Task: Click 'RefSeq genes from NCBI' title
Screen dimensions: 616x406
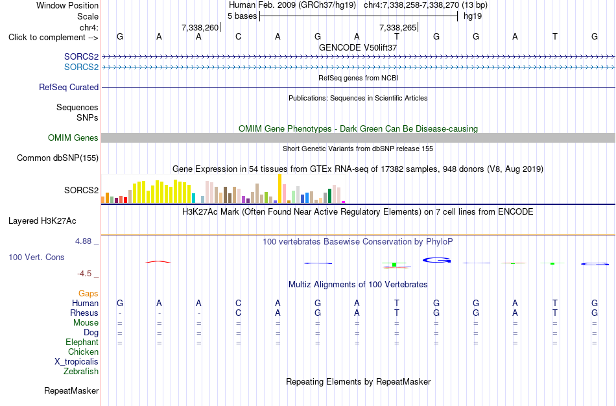Action: point(358,78)
